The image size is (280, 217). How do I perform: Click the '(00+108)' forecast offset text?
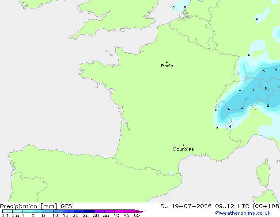click(x=266, y=206)
